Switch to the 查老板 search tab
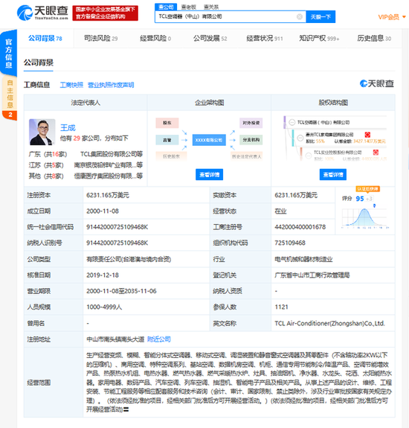Screen dimensions: 409x428 [x=189, y=7]
